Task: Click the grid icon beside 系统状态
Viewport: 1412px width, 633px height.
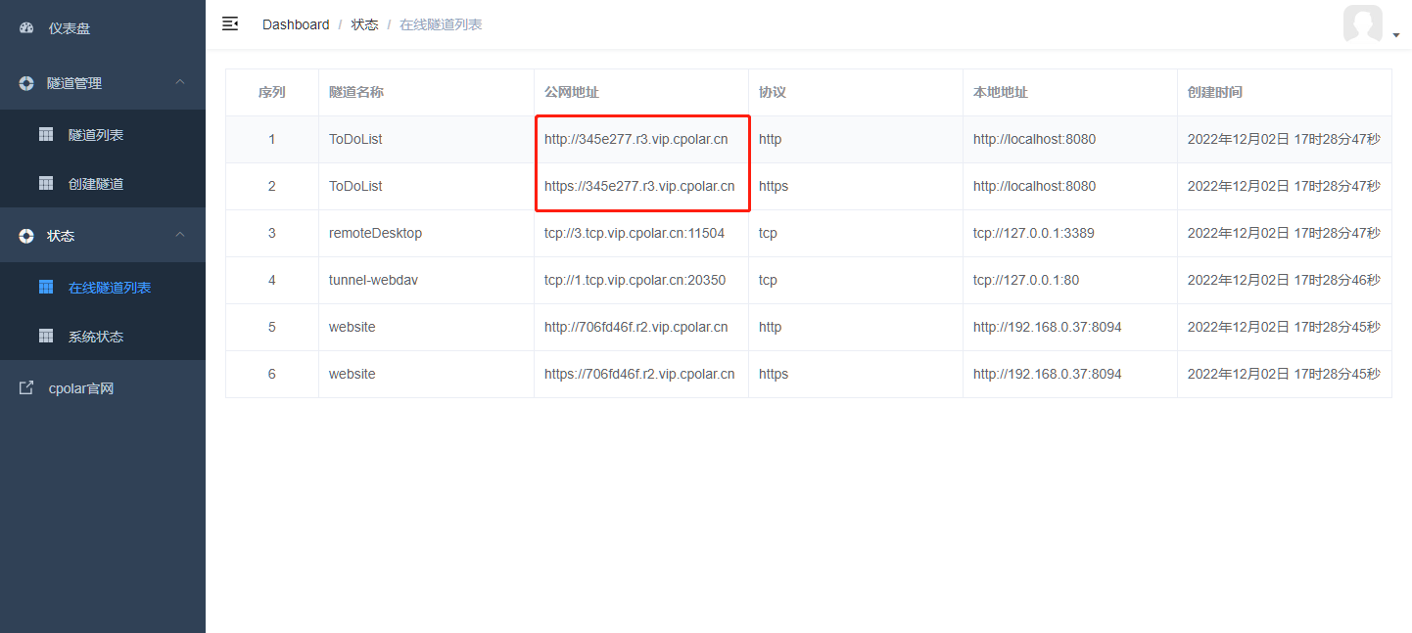Action: tap(46, 336)
